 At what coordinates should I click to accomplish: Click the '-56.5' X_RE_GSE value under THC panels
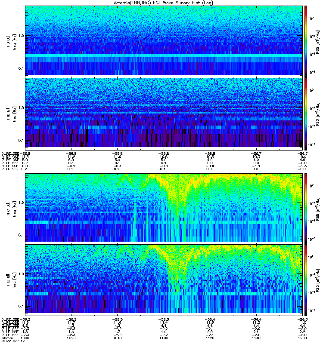[x=302, y=319]
